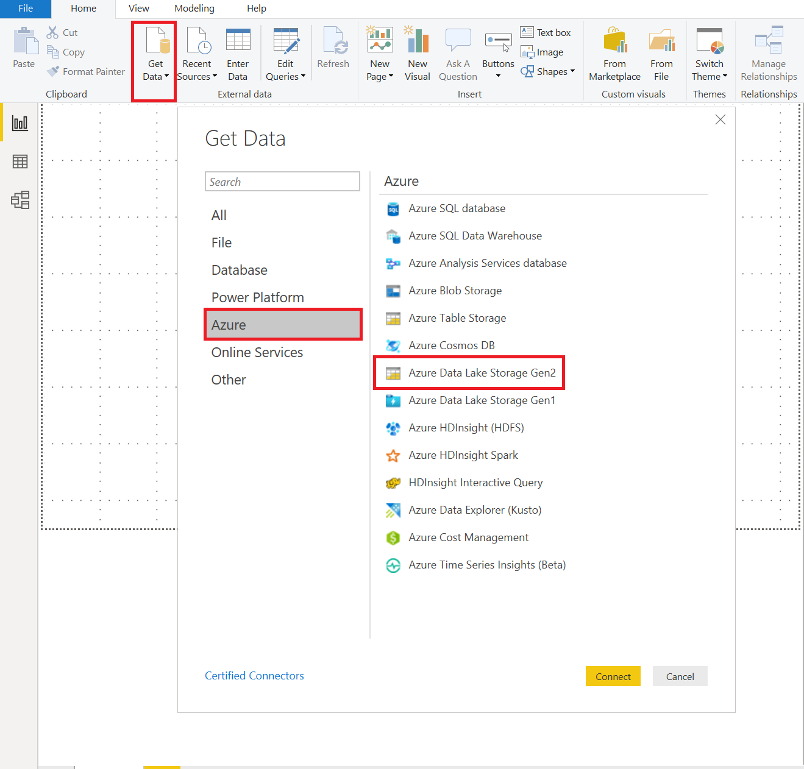Close the Get Data dialog
This screenshot has height=769, width=804.
pos(720,119)
